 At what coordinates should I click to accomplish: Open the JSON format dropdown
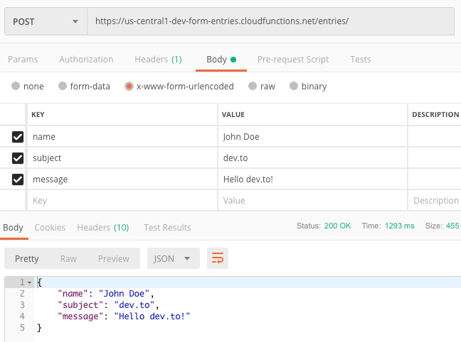coord(174,258)
